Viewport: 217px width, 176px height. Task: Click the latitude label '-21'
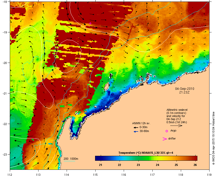(x=5, y=93)
